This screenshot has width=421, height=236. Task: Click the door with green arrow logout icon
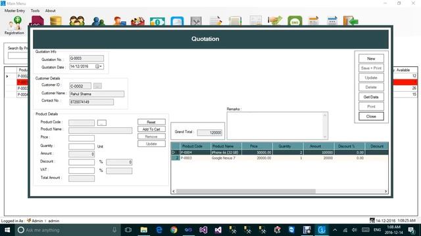(x=351, y=21)
